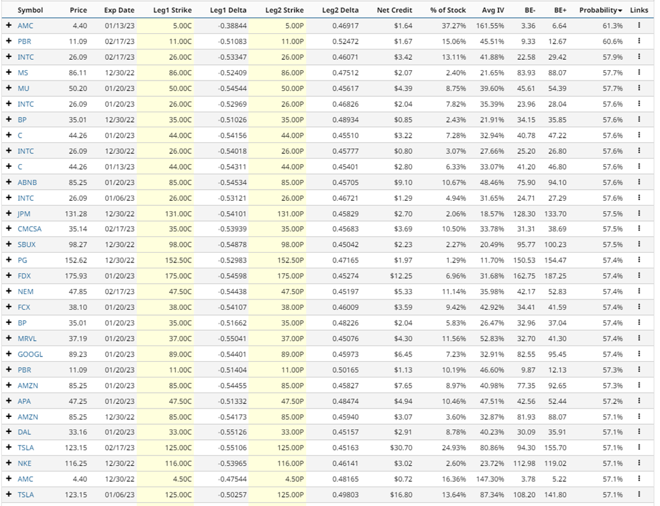The height and width of the screenshot is (506, 660).
Task: Open links menu for DAL row
Action: click(639, 431)
